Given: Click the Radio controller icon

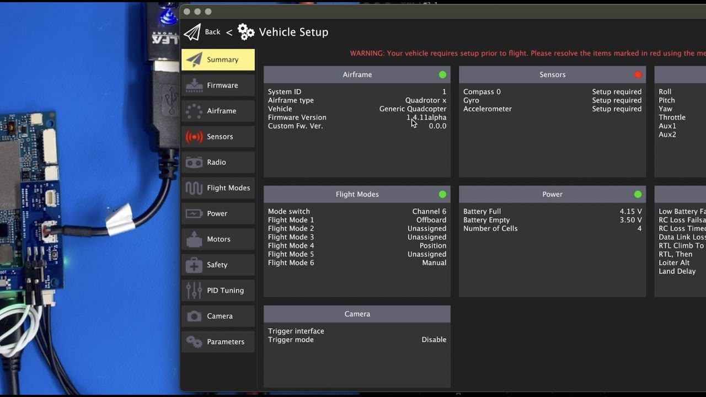Looking at the screenshot, I should [x=194, y=162].
